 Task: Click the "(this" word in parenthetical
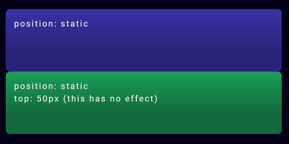click(x=74, y=99)
